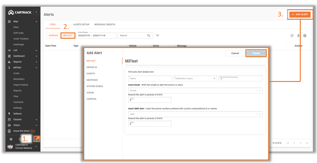
Task: Open the SMS dropdown arrow
Action: point(260,114)
